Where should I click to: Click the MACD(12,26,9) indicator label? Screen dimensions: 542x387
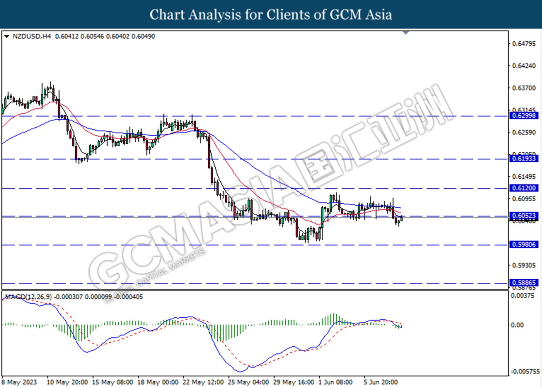pos(28,297)
